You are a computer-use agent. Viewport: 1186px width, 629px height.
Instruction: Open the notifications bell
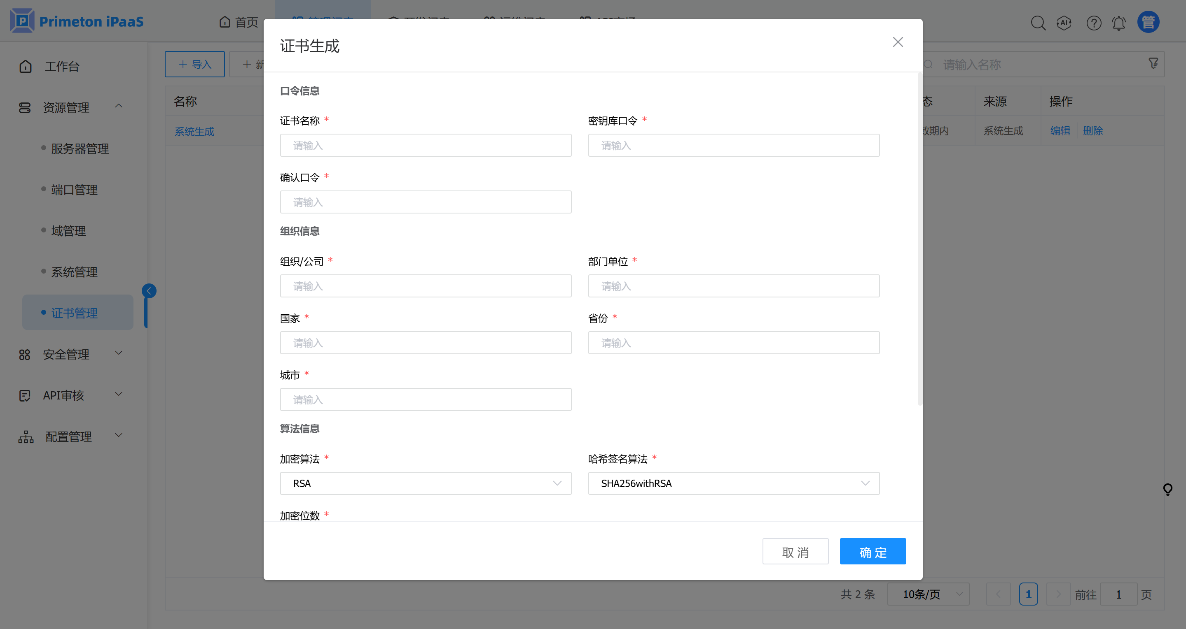coord(1119,23)
